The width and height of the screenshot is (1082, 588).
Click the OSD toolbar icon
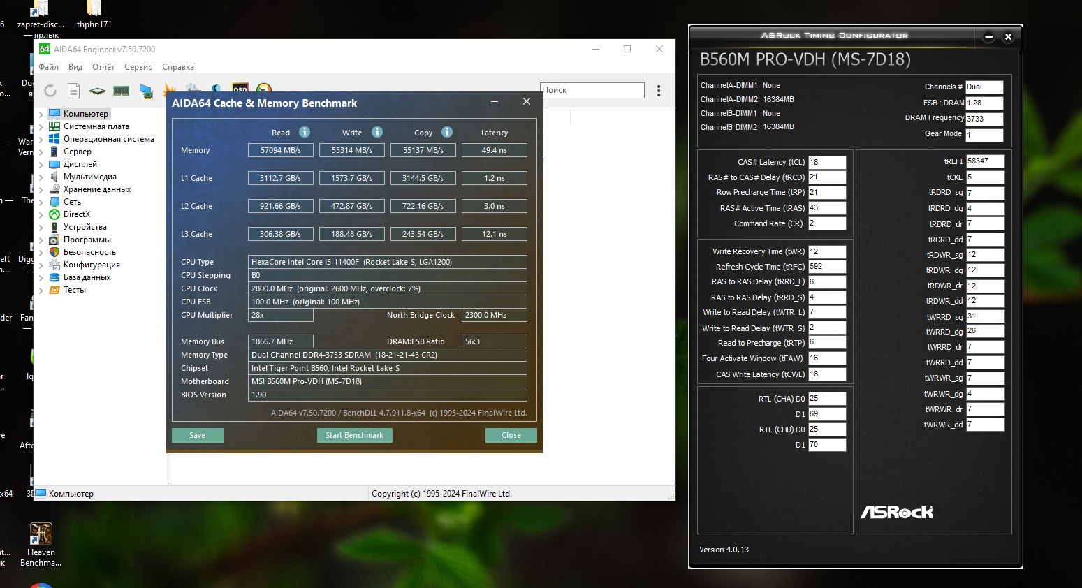pos(240,88)
